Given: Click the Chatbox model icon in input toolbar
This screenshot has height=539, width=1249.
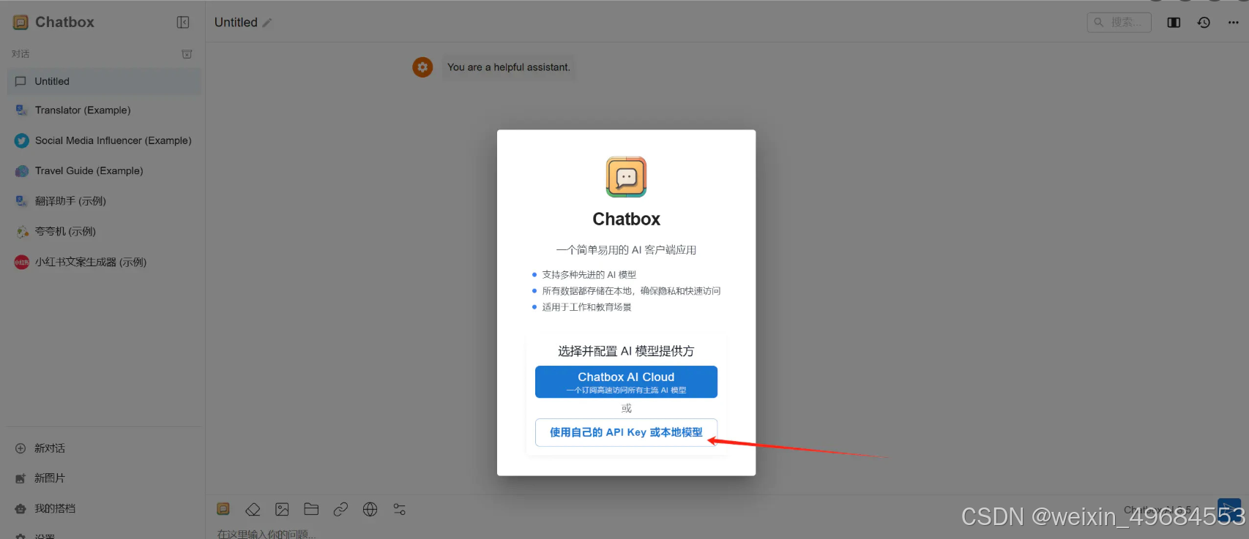Looking at the screenshot, I should point(223,509).
